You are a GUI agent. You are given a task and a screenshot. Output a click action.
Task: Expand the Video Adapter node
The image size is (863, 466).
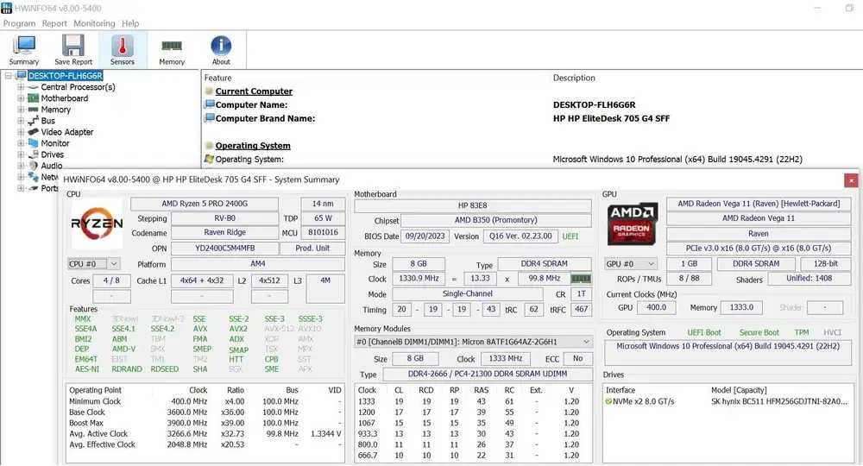pyautogui.click(x=21, y=132)
